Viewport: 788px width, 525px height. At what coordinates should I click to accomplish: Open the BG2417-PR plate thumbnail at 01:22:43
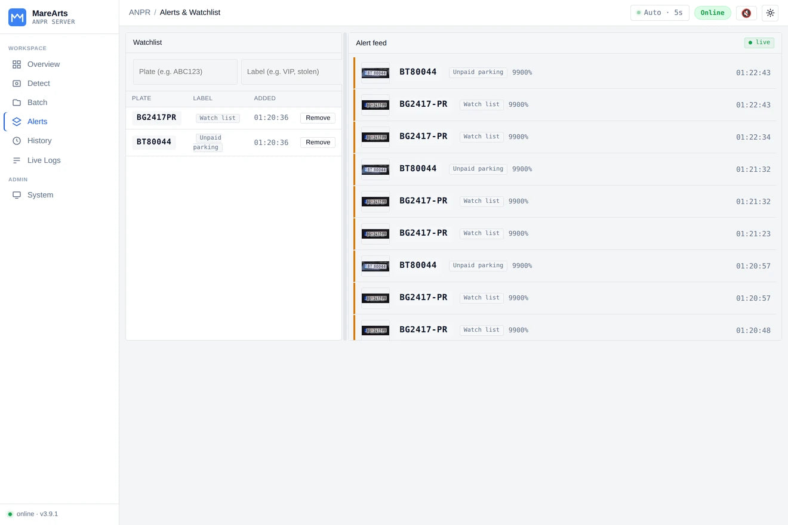coord(375,105)
